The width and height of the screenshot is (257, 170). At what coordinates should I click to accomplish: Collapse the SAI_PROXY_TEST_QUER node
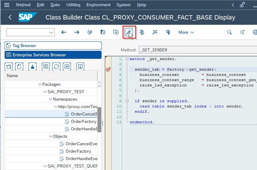pos(45,166)
